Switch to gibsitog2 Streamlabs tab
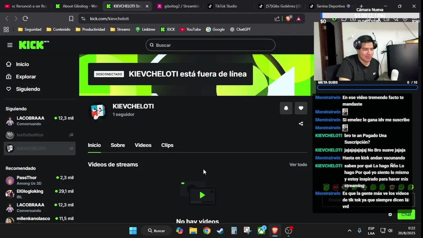Image resolution: width=423 pixels, height=238 pixels. coord(177,6)
